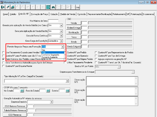This screenshot has height=117, width=157.
Task: Select Somente Aumento option in list
Action: click(x=53, y=57)
